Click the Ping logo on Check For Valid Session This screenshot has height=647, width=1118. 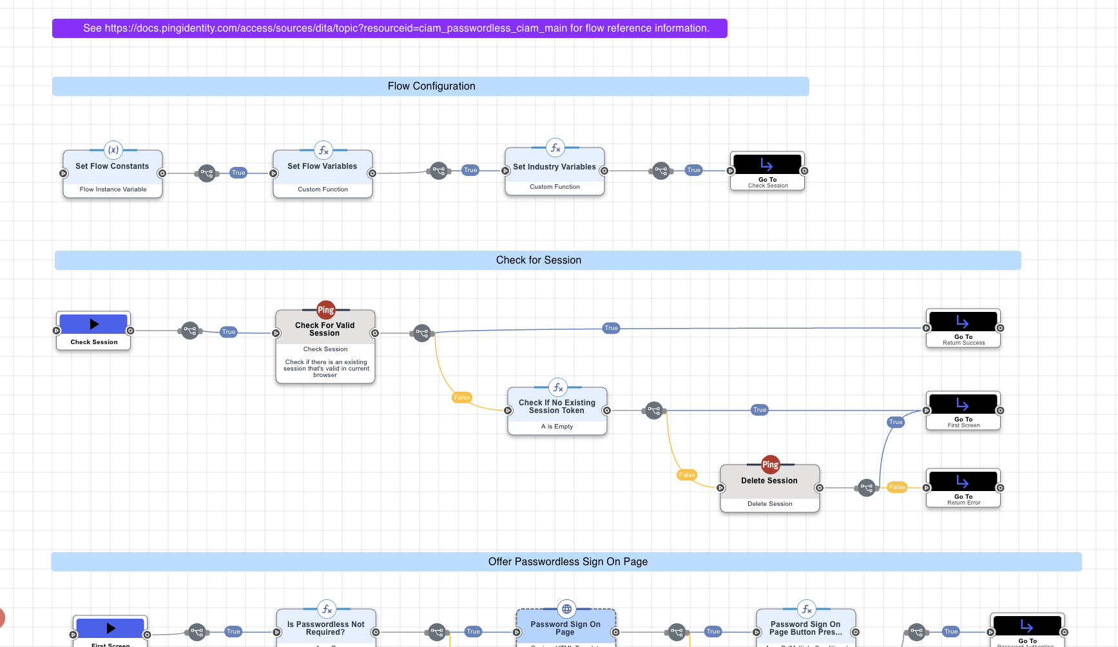325,310
